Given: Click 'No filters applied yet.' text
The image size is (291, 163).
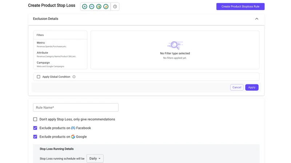Looking at the screenshot, I should click(175, 58).
